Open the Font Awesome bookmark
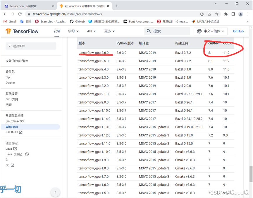 pos(138,21)
